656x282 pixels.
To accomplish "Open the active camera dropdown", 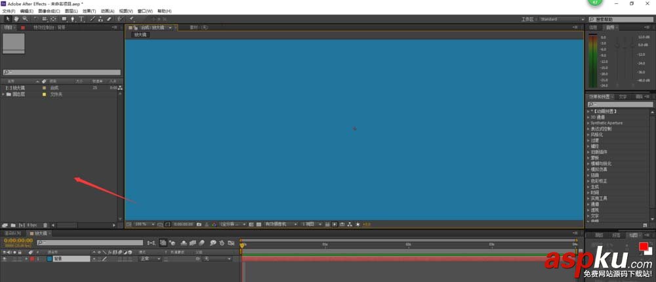I will (281, 224).
